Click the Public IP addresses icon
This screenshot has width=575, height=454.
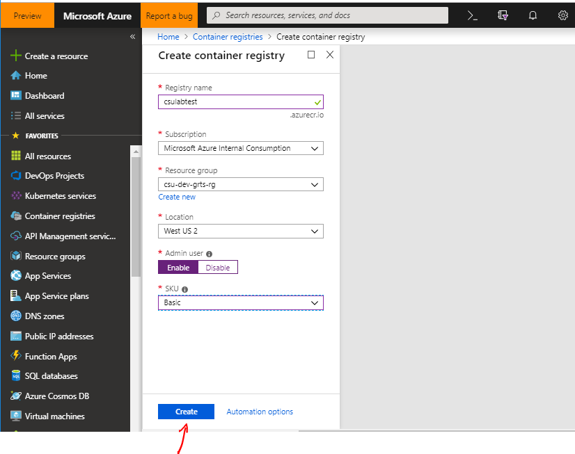16,336
